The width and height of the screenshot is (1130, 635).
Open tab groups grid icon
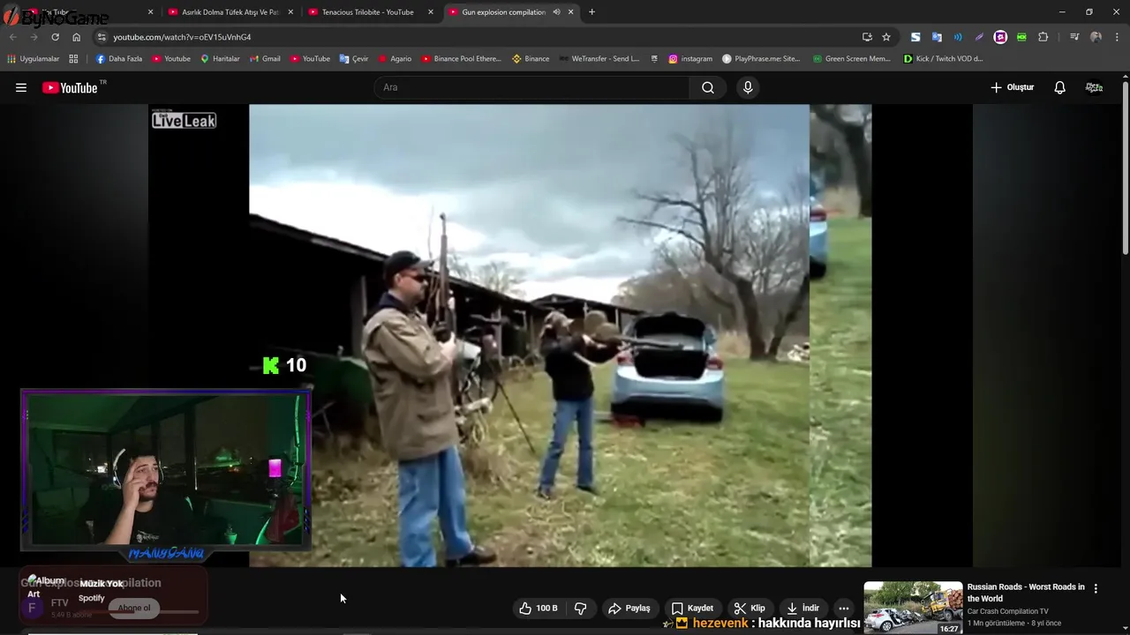[x=73, y=59]
